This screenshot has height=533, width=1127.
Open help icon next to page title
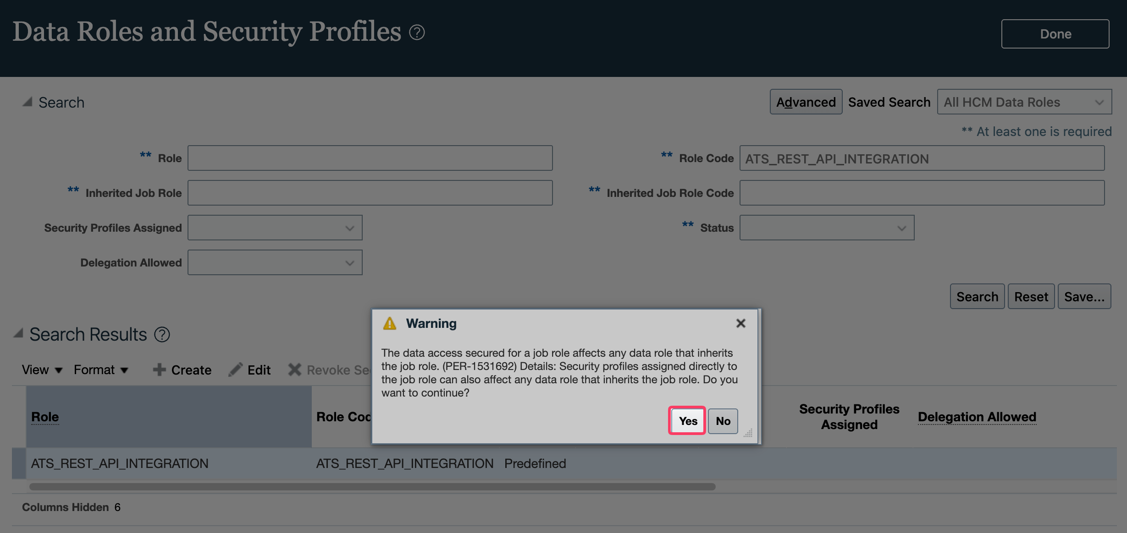[417, 33]
